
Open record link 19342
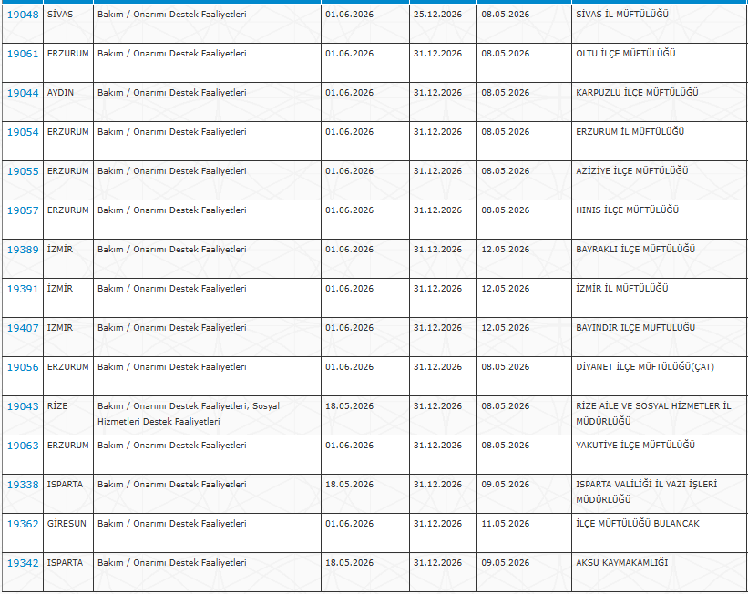(23, 563)
